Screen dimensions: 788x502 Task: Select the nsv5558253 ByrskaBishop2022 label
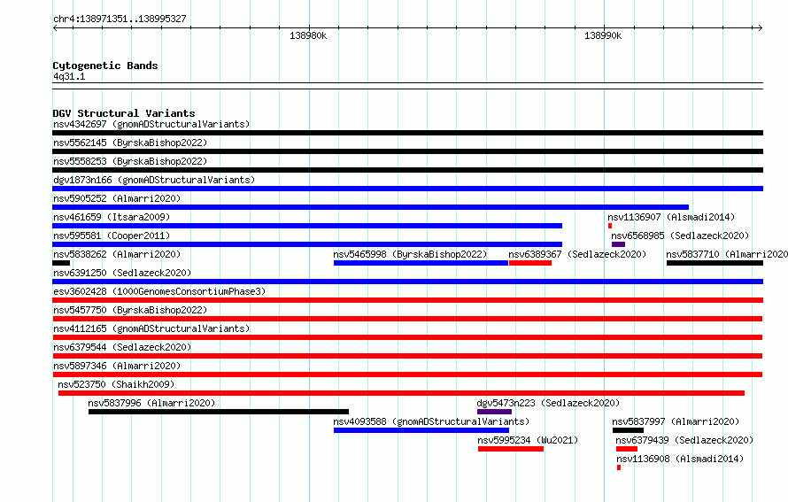point(130,161)
